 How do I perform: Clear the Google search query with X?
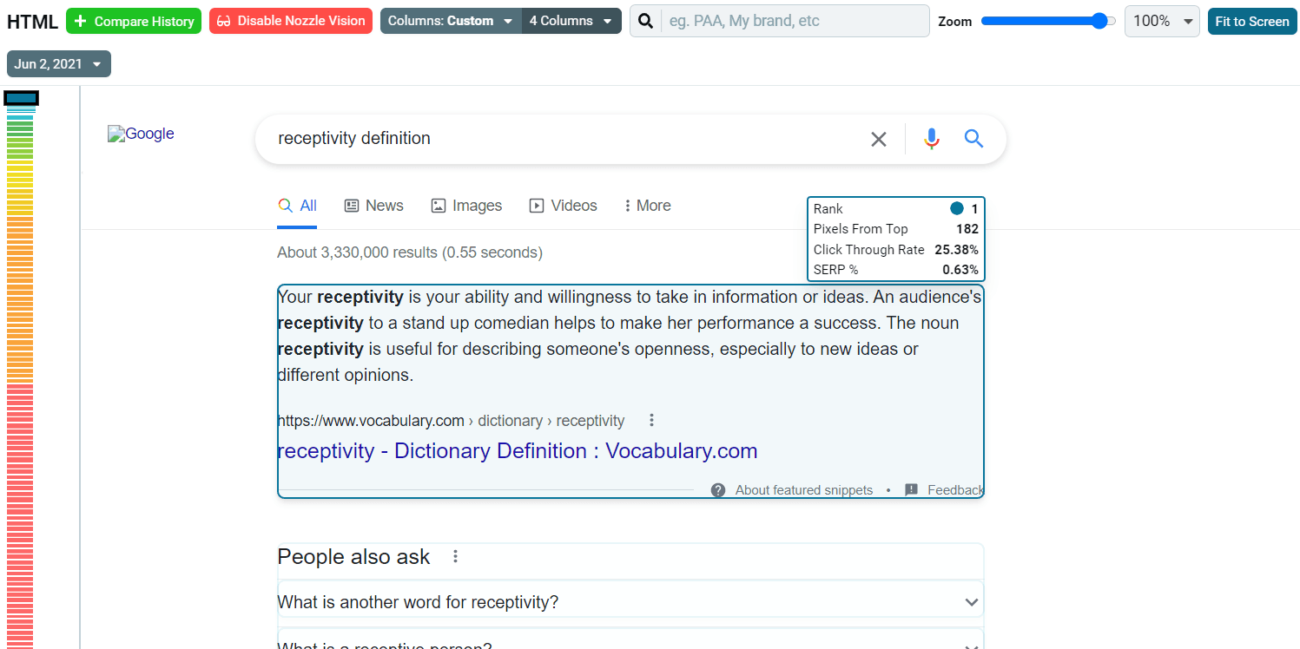point(879,139)
